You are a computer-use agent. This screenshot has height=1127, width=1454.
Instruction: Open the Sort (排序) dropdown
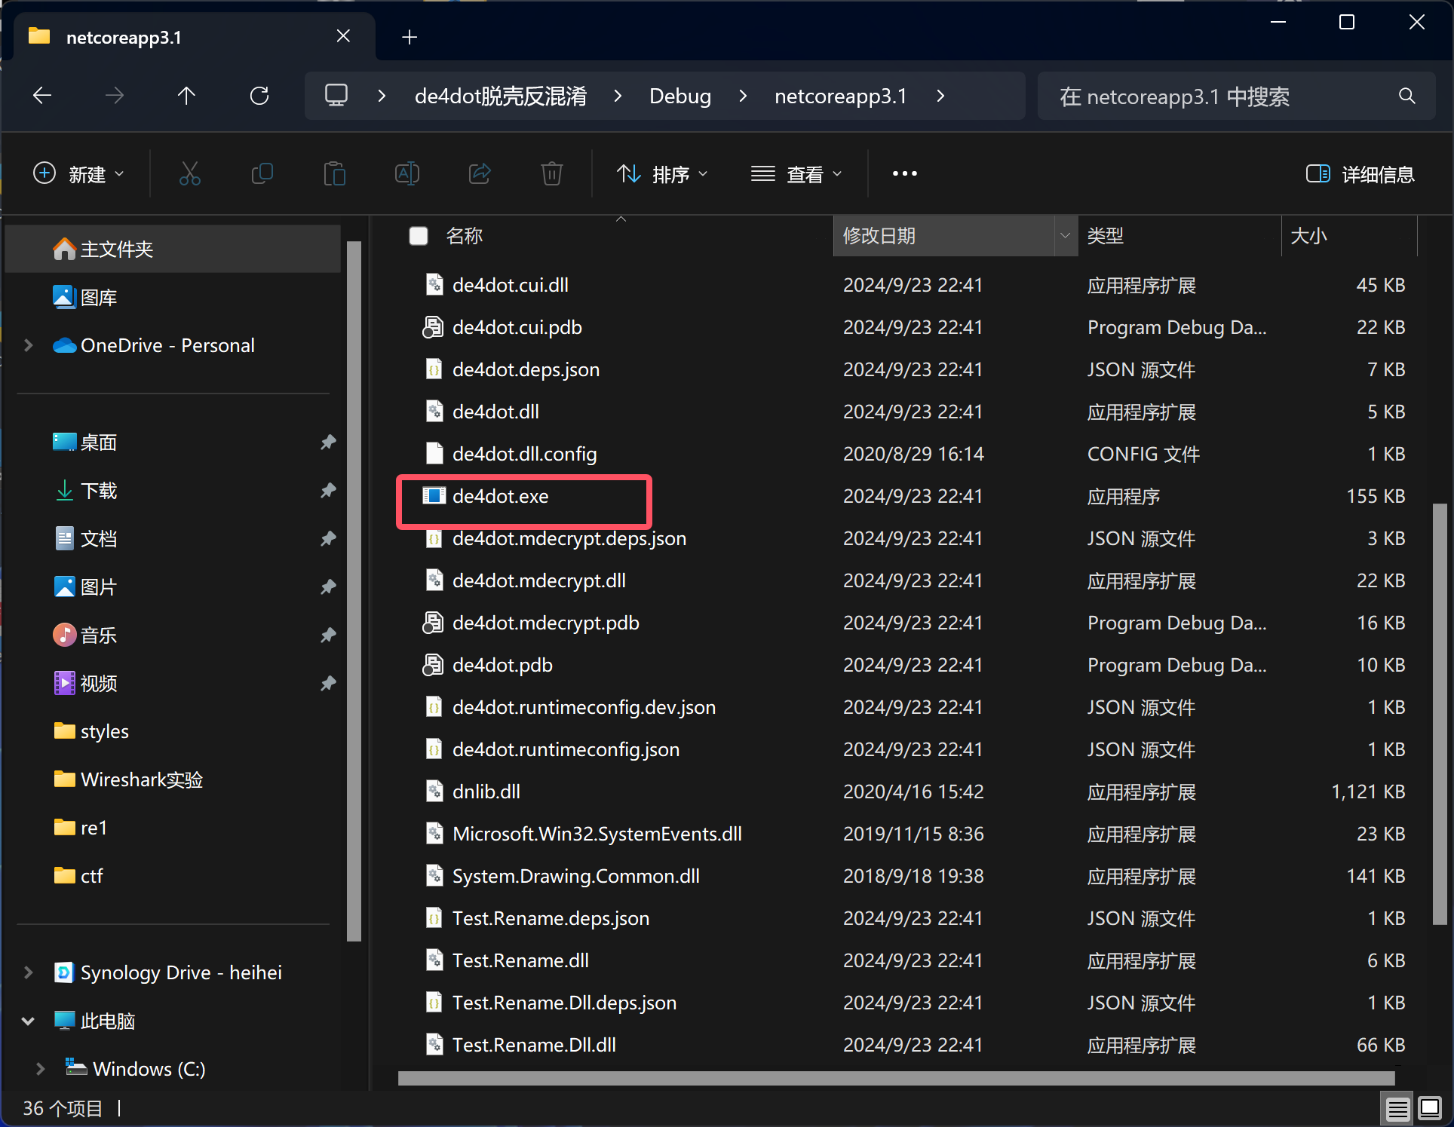coord(662,174)
